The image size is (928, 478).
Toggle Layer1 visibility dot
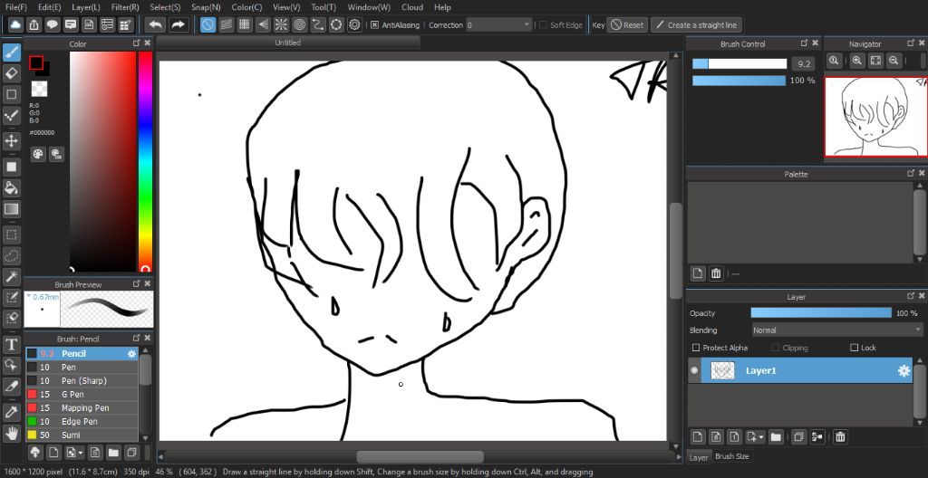click(694, 371)
